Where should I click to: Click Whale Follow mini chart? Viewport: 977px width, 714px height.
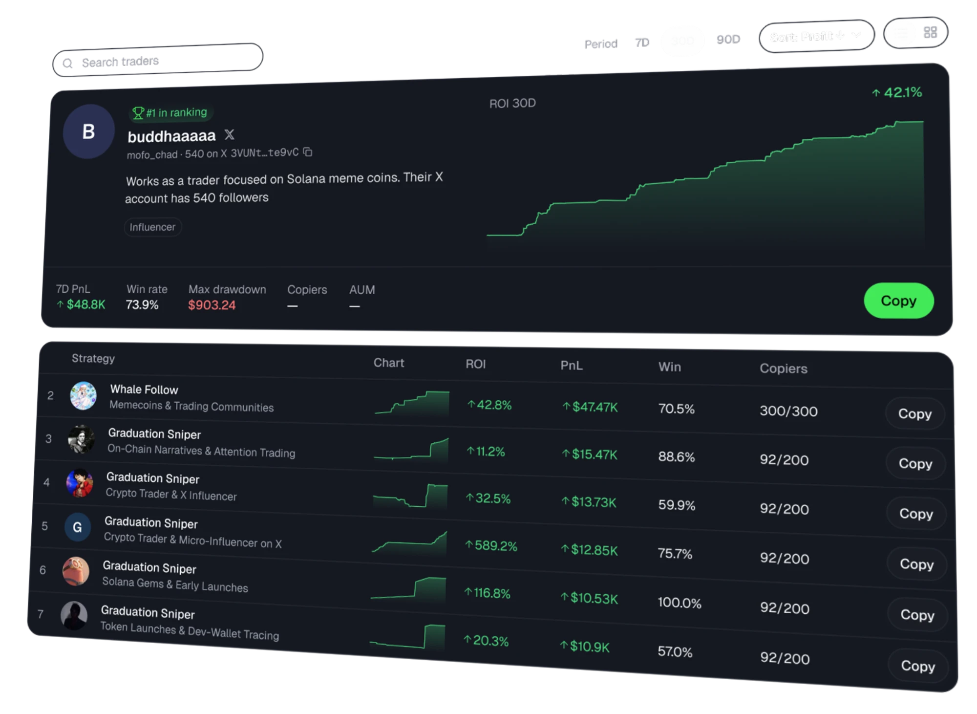point(412,403)
